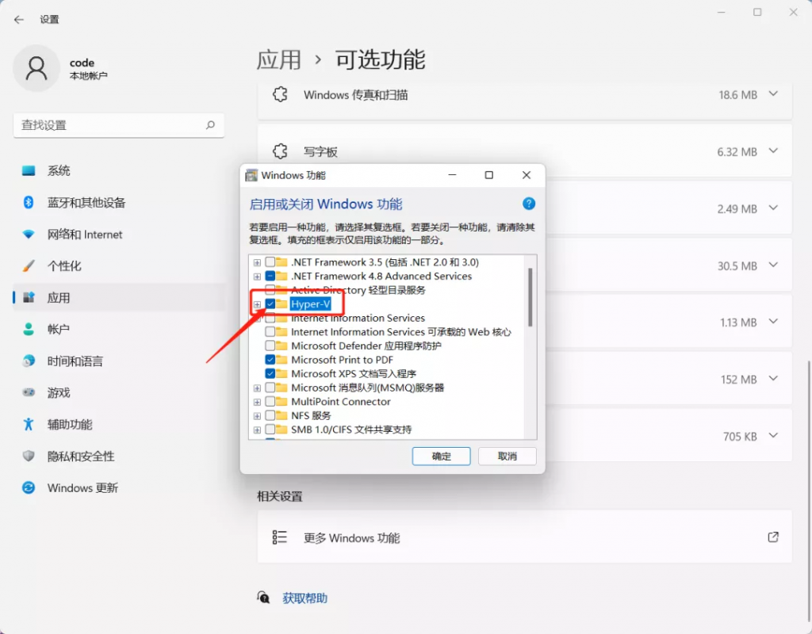Go back with the Settings back arrow
The width and height of the screenshot is (812, 634).
pyautogui.click(x=19, y=20)
